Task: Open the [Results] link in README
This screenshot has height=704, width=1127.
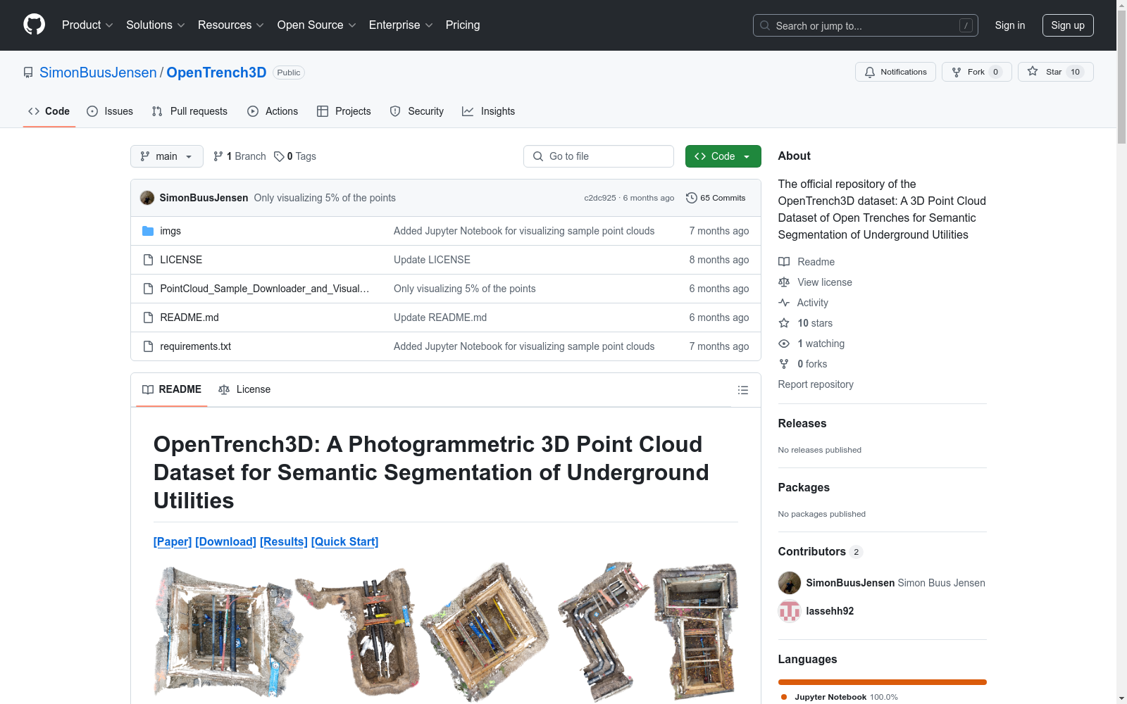Action: [x=284, y=541]
